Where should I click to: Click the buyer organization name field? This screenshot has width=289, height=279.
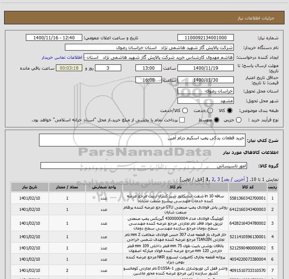coord(149,47)
